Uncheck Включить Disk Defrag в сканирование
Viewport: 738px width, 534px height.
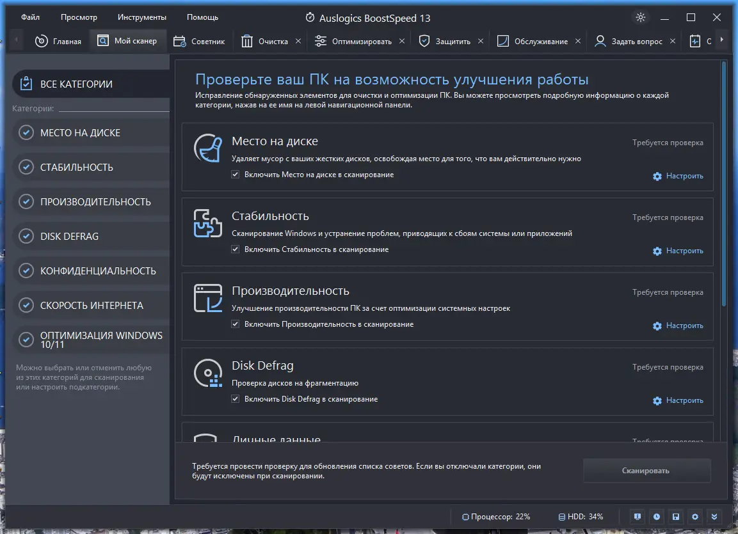click(x=236, y=398)
